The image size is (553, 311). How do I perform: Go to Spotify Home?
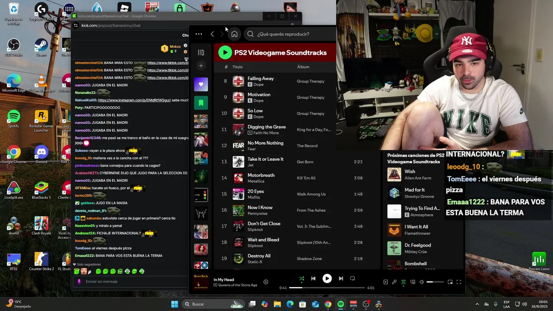tap(234, 34)
